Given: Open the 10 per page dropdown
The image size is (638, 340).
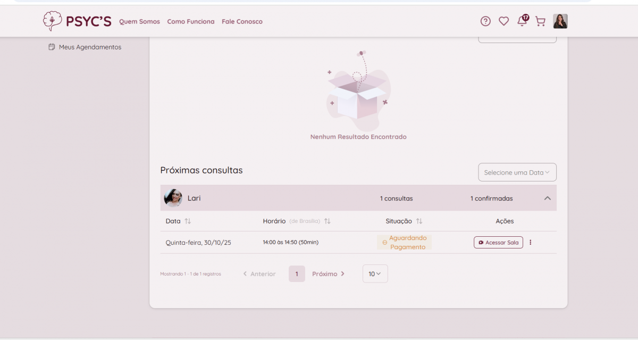Looking at the screenshot, I should coord(375,274).
